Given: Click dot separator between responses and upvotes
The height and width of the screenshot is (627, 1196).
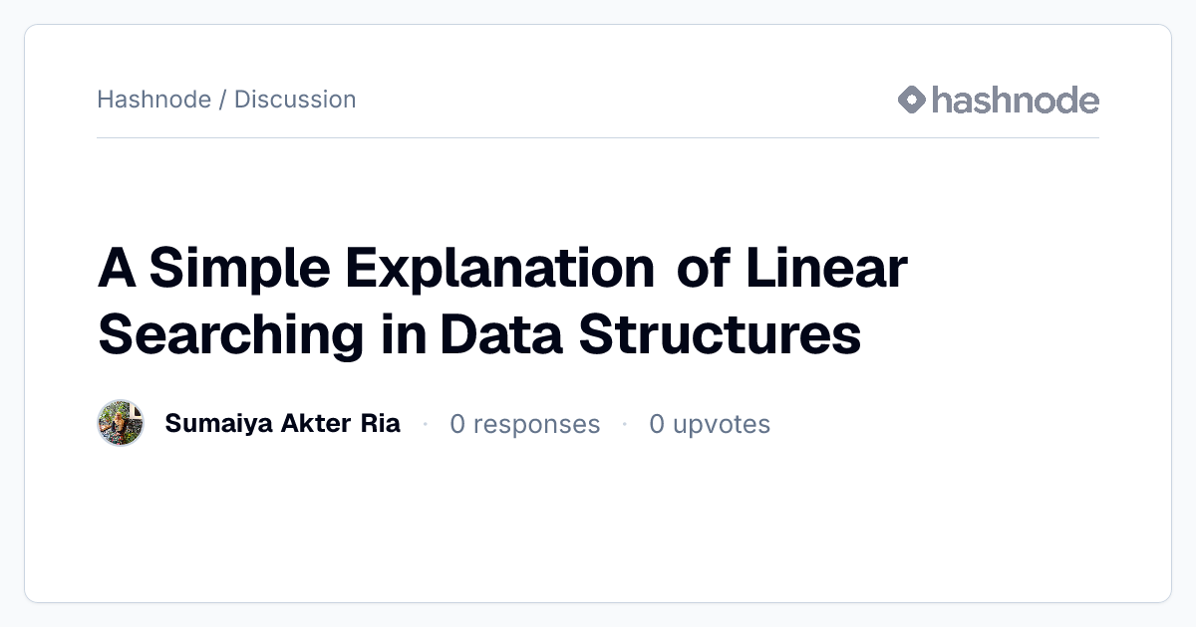Looking at the screenshot, I should (625, 424).
